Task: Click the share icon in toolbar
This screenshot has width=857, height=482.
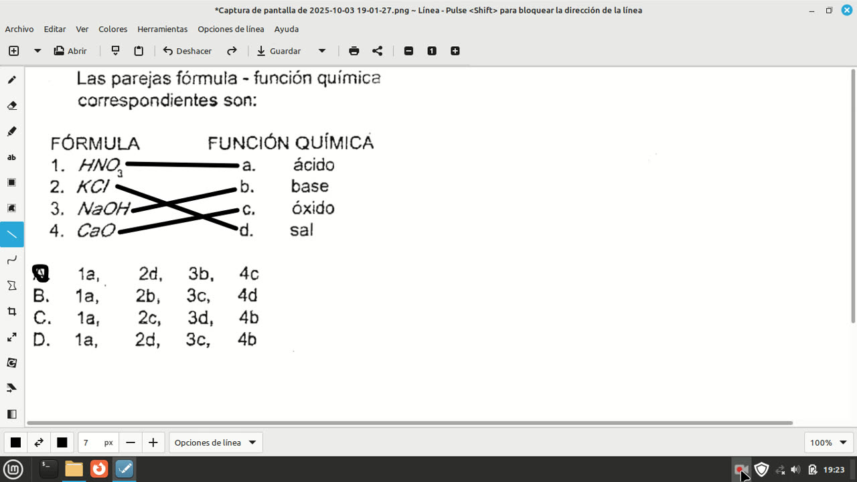Action: coord(378,51)
